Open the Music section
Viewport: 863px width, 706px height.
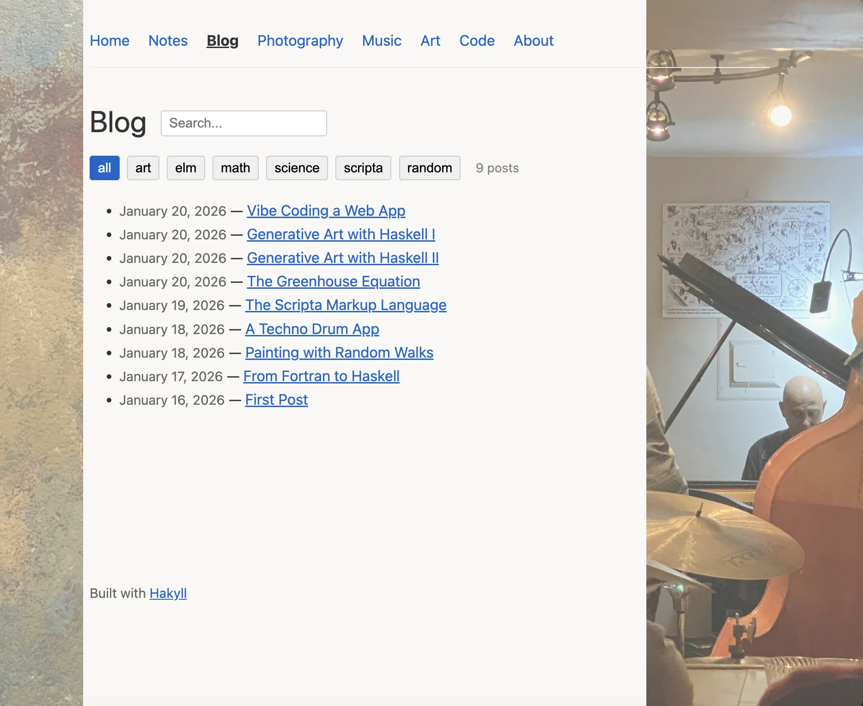381,41
